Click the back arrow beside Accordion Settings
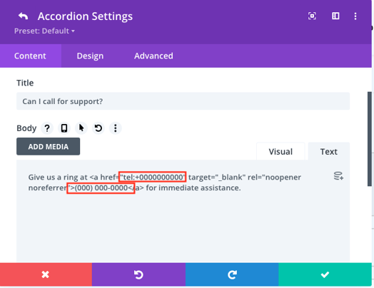 (x=24, y=16)
